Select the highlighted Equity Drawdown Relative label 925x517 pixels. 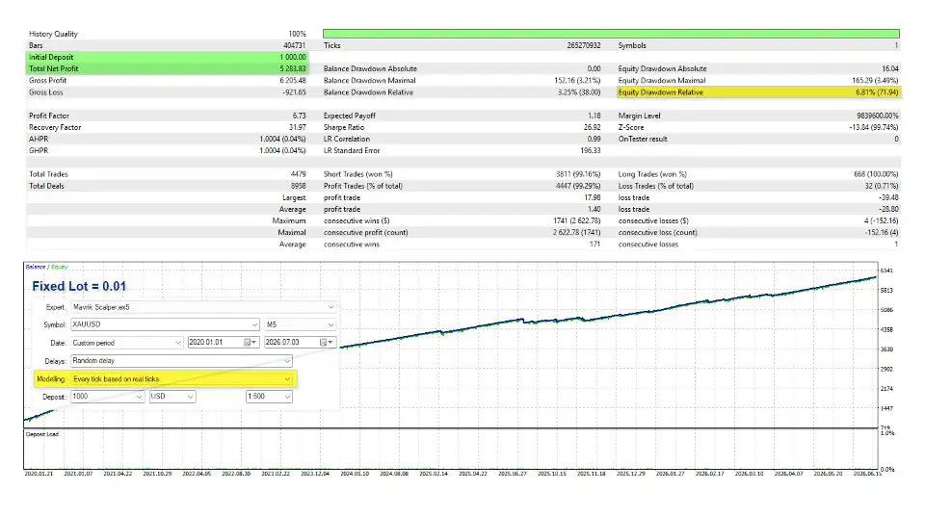coord(661,92)
